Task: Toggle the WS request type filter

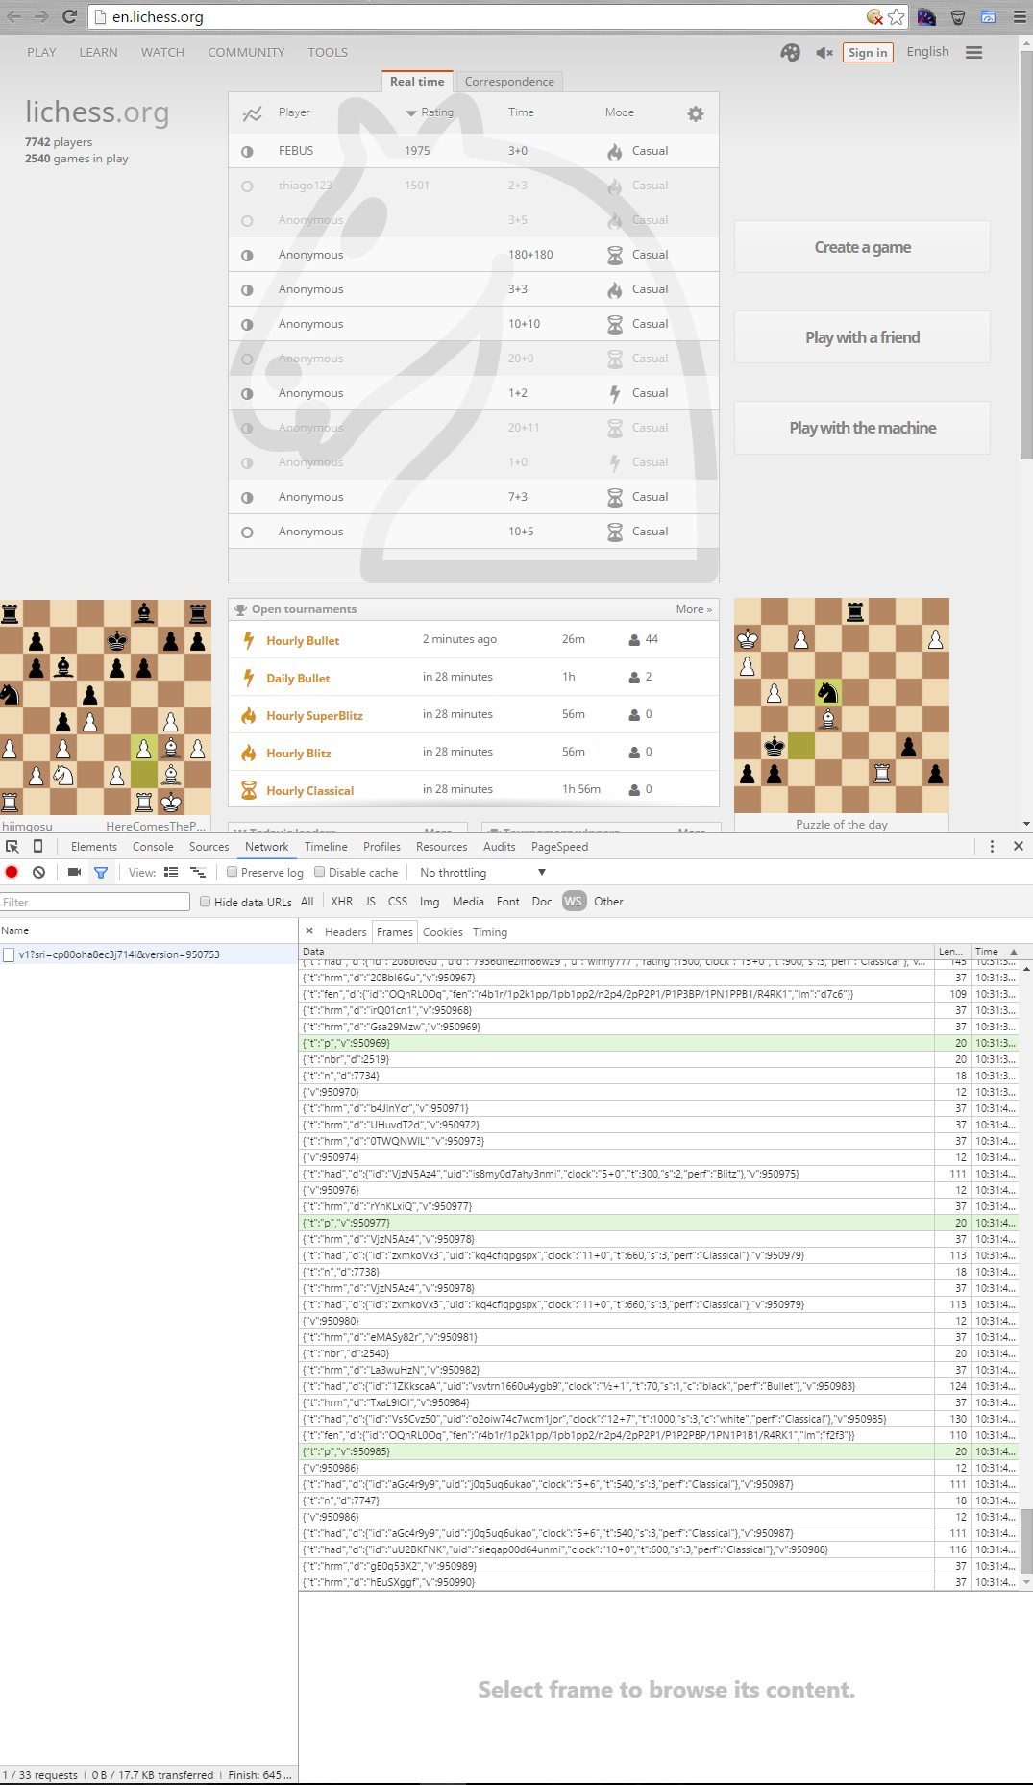Action: point(574,901)
